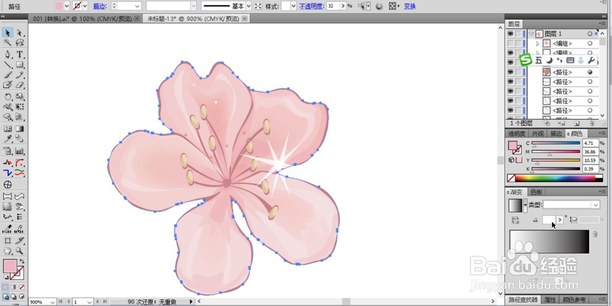Select the Gradient tool in toolbox
Screen dimensions: 612x306
click(x=20, y=129)
